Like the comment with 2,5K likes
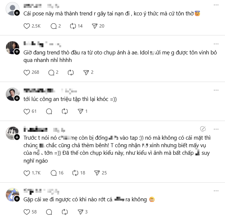This screenshot has width=225, height=219. click(27, 26)
